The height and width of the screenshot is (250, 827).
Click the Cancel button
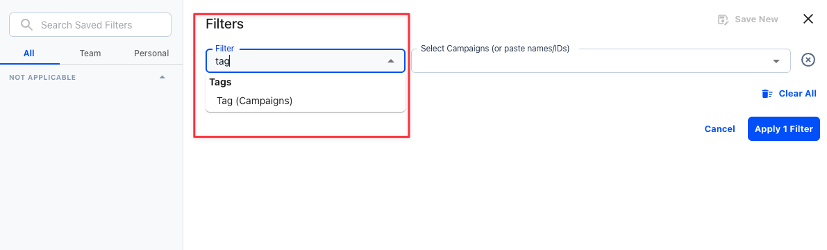[x=719, y=129]
